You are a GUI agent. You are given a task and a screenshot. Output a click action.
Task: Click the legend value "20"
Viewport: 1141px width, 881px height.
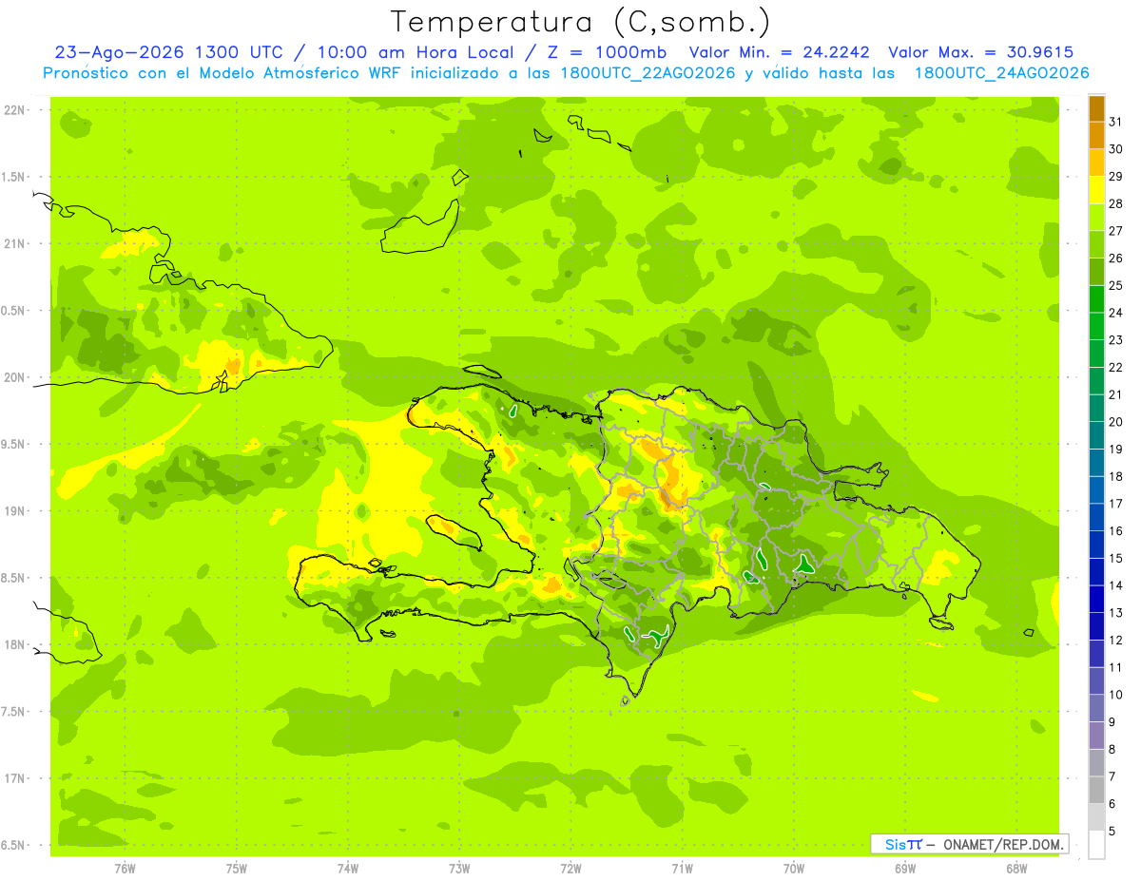(x=1116, y=422)
